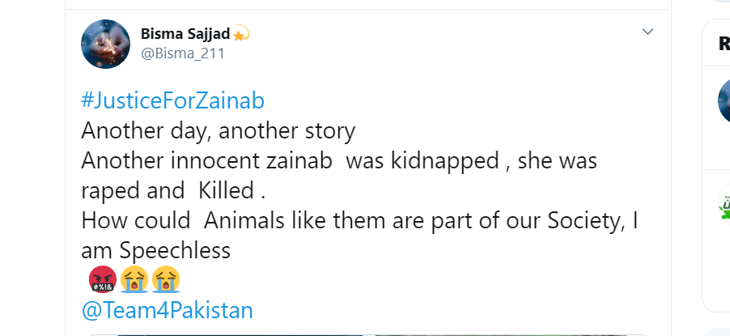Click the right sidebar panel heading "R"
The image size is (730, 336).
point(724,44)
